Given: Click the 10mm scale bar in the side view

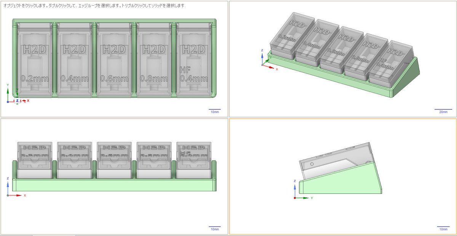Looking at the screenshot, I should click(443, 228).
